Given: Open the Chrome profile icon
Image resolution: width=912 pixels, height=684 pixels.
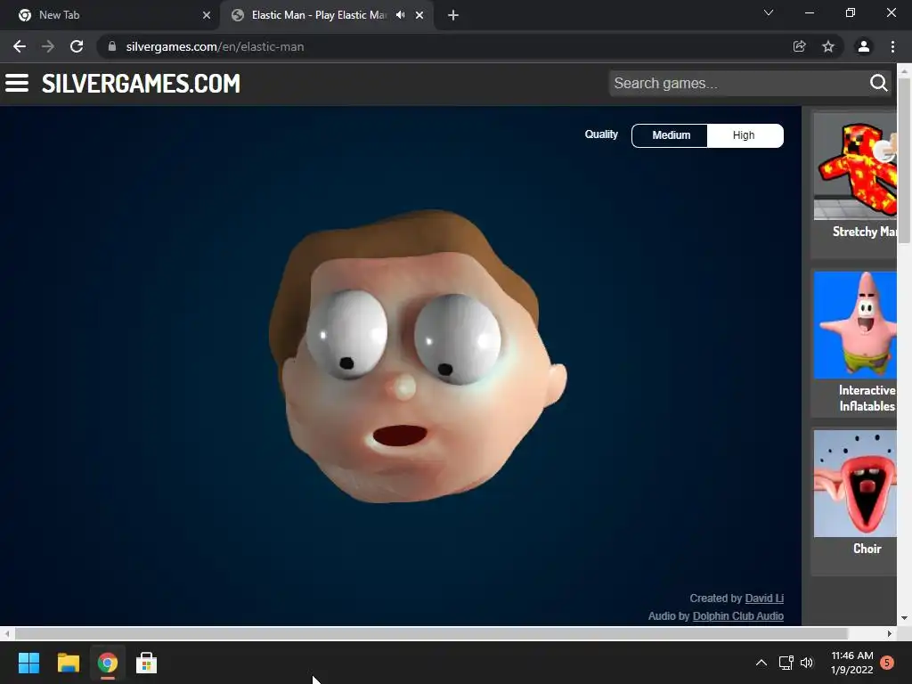Looking at the screenshot, I should [864, 46].
